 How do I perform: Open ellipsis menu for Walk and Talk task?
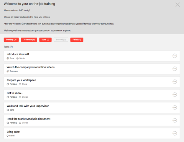(x=175, y=107)
